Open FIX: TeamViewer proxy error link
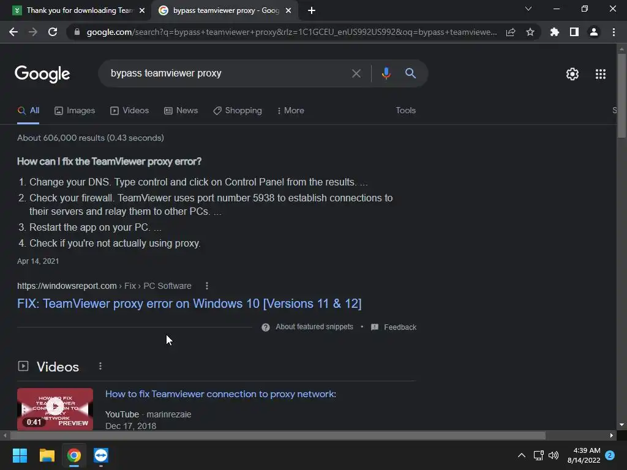The width and height of the screenshot is (627, 470). 189,304
